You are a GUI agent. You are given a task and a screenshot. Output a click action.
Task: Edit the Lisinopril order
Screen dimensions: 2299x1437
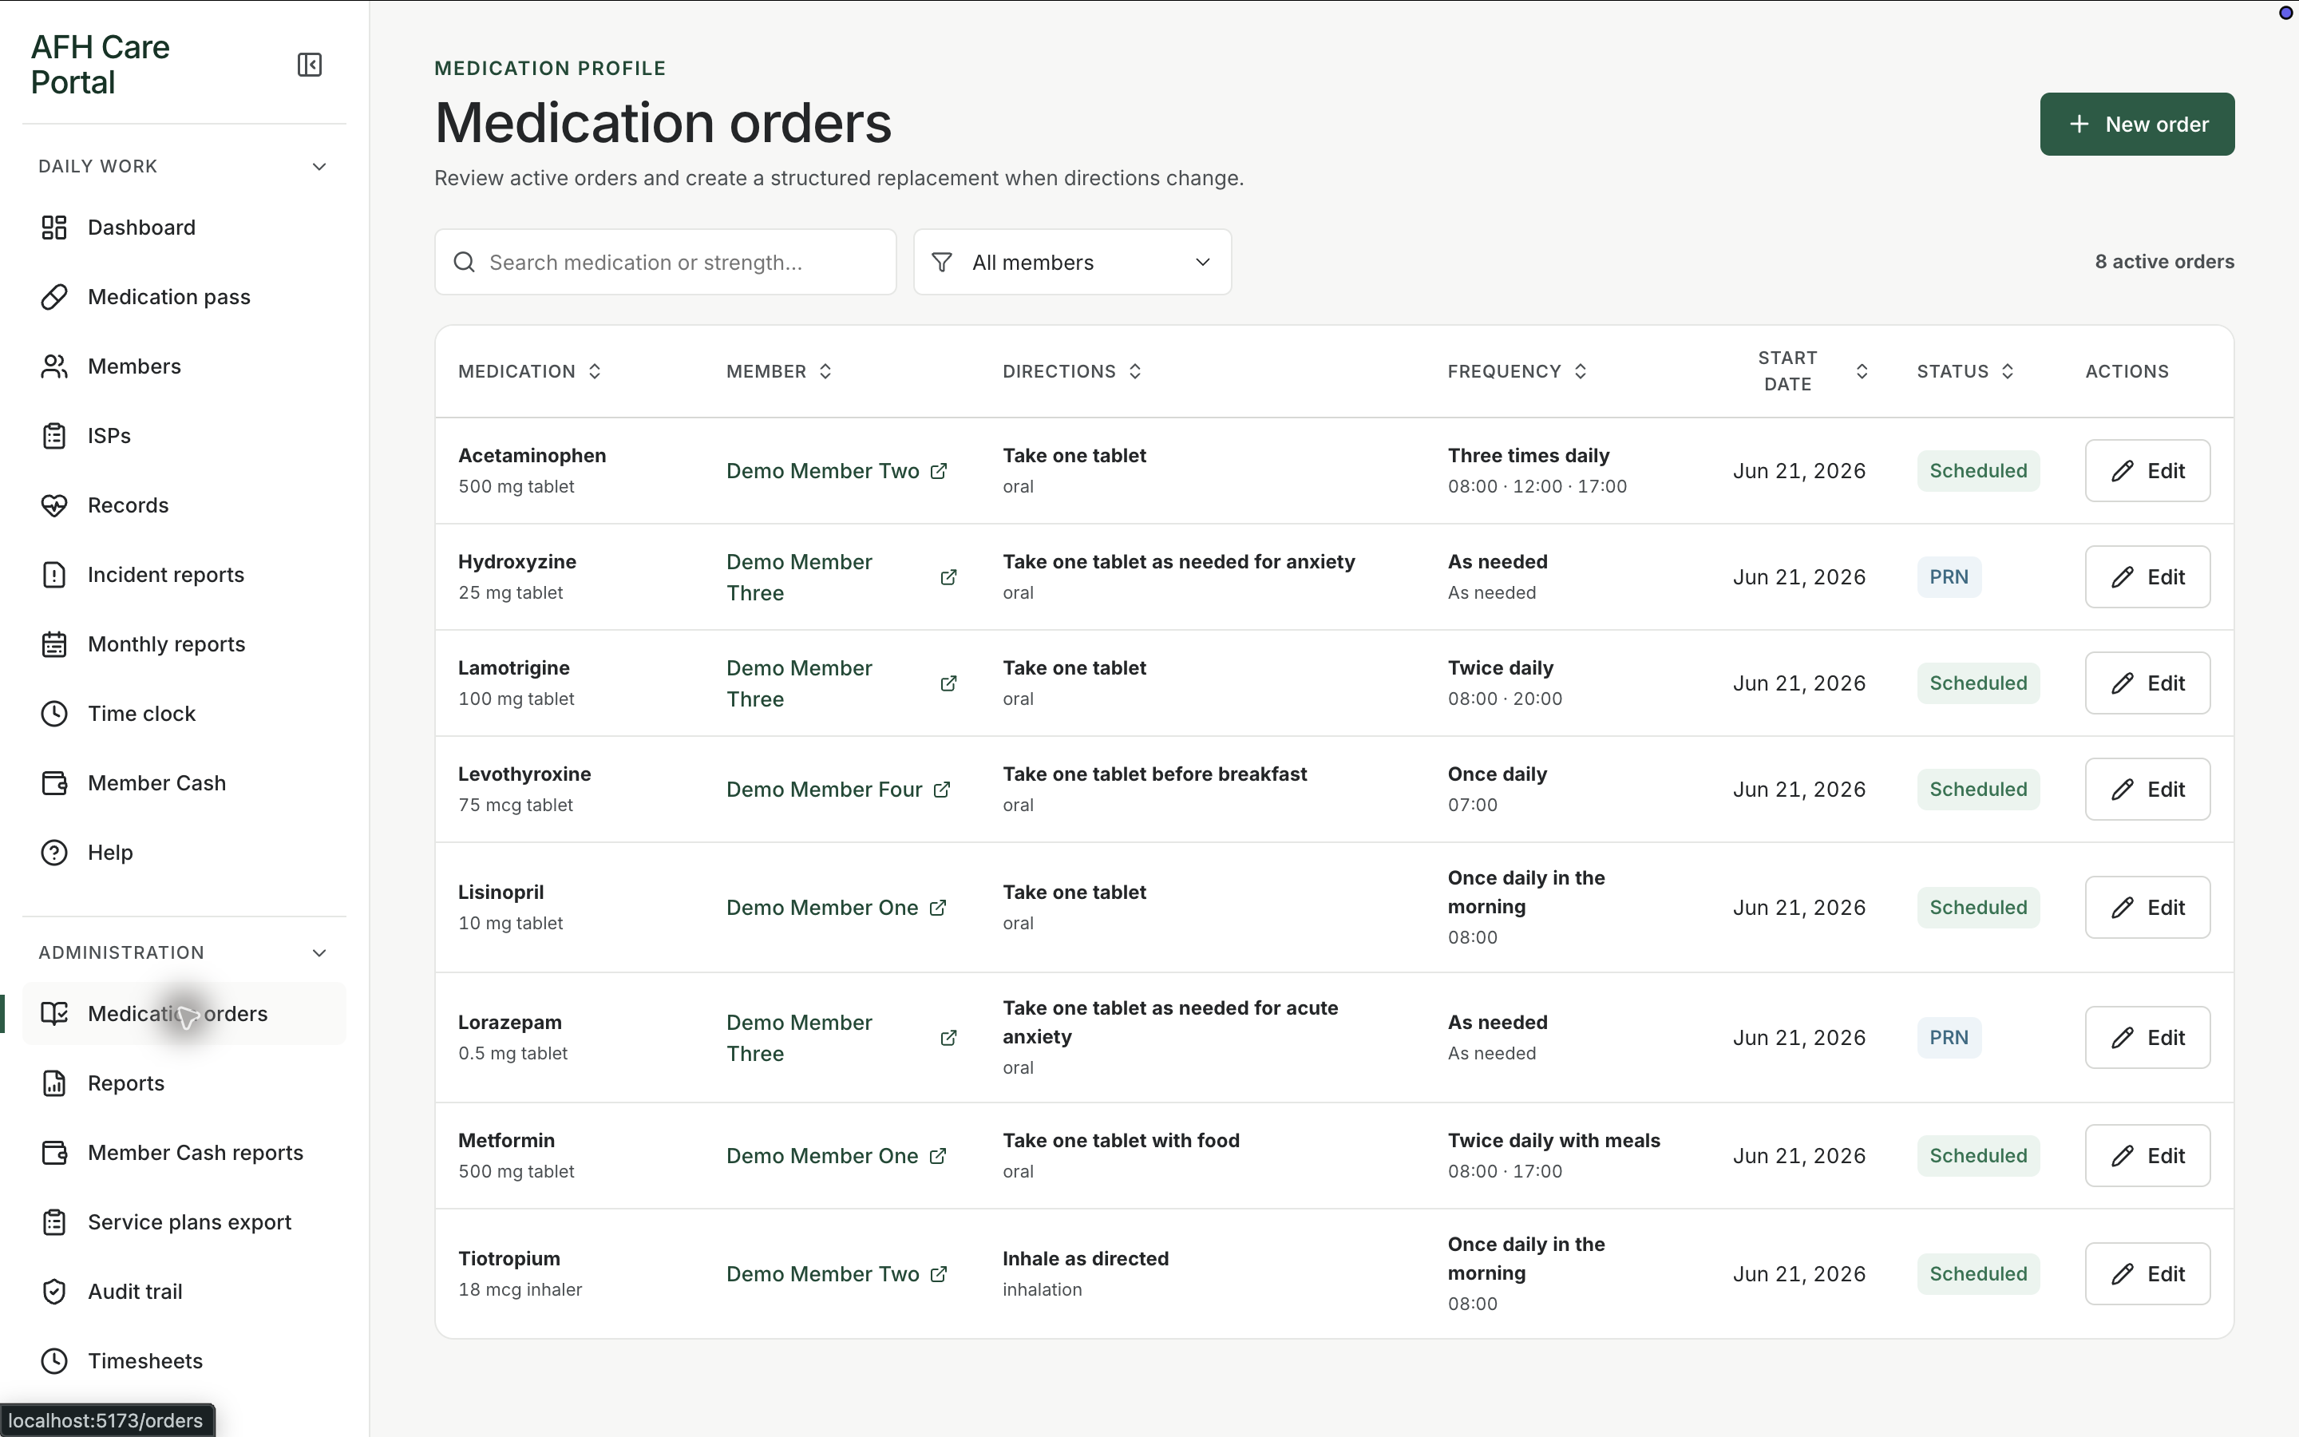tap(2147, 908)
